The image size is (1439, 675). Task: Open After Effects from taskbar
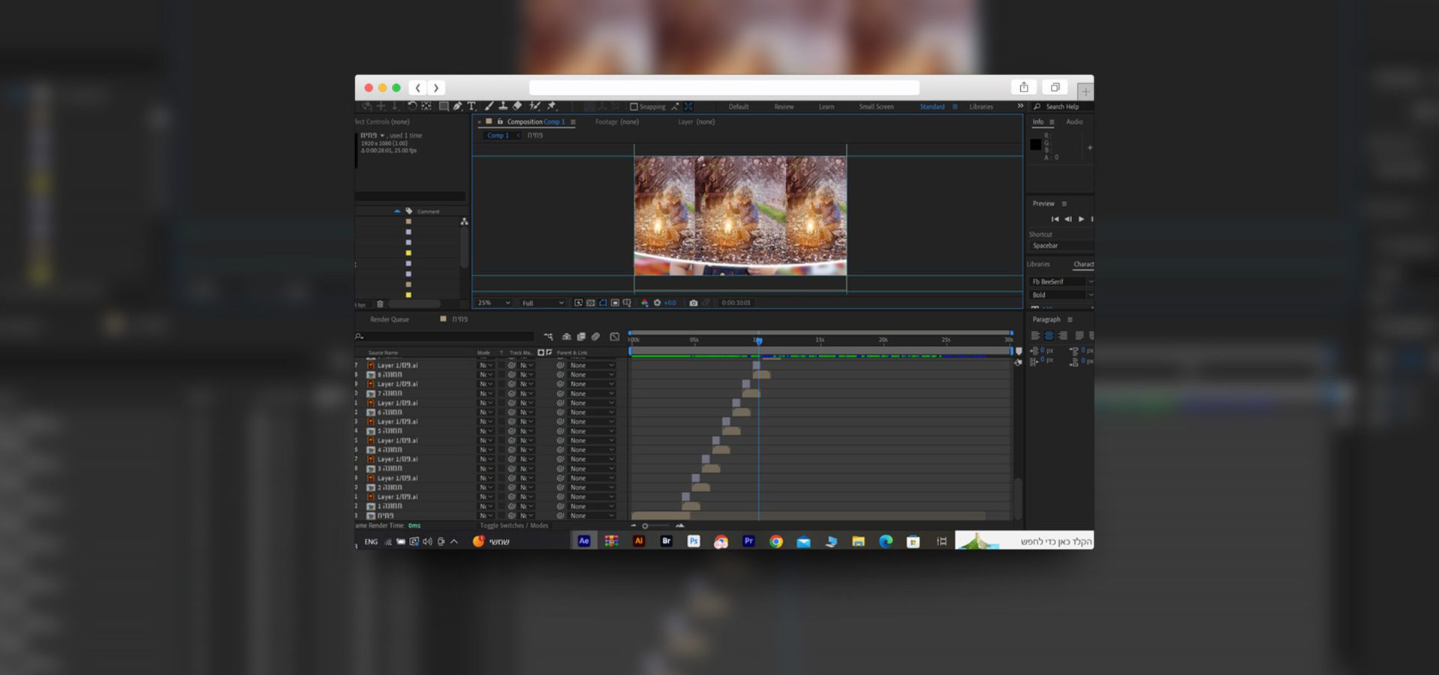pyautogui.click(x=584, y=541)
